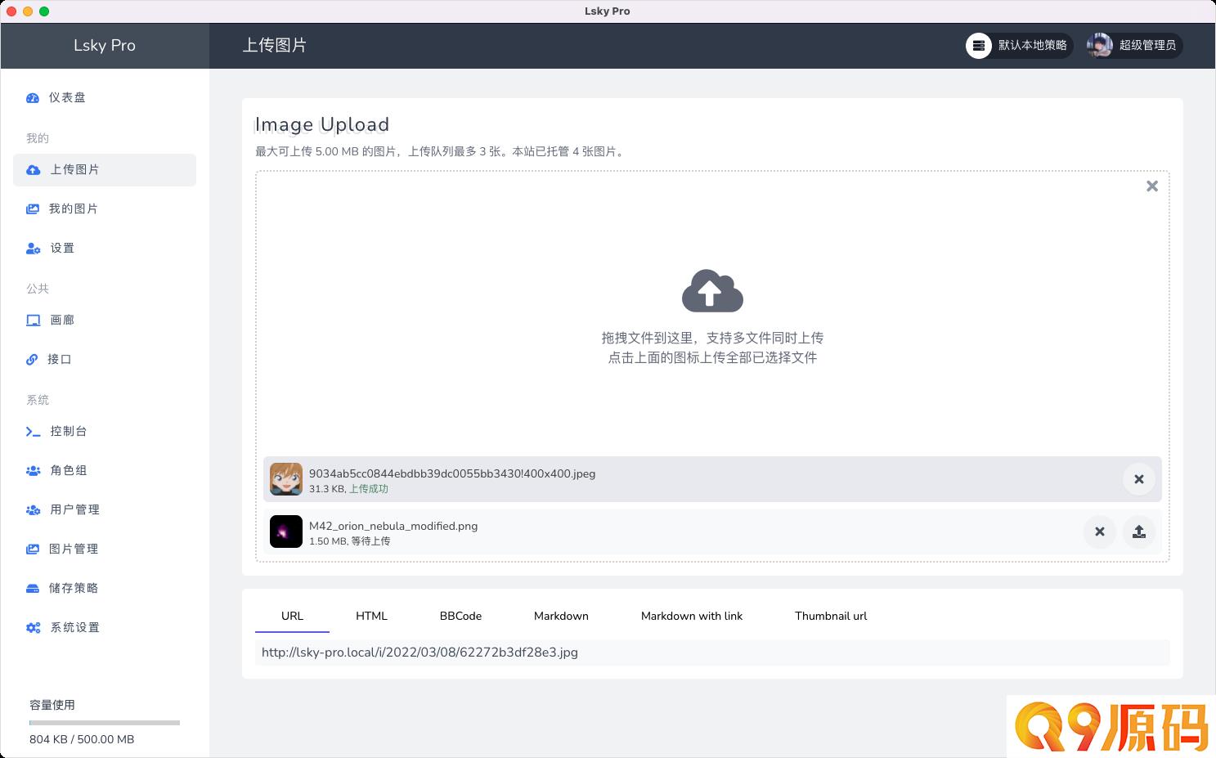This screenshot has width=1216, height=758.
Task: Remove M42_orion_nebula_modified.png from the queue
Action: coord(1100,531)
